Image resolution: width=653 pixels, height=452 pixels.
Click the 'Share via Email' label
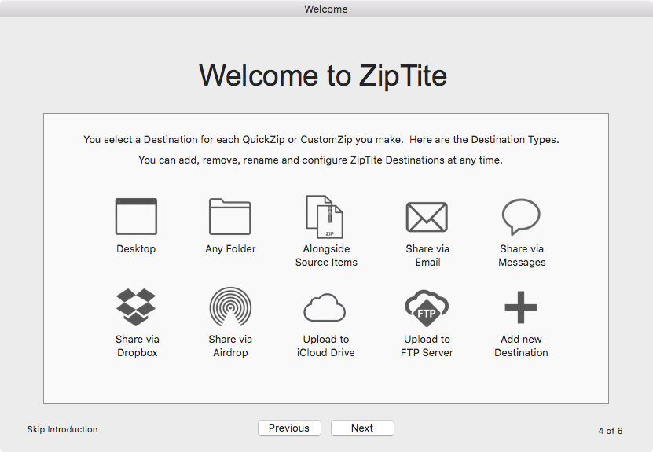tap(427, 255)
